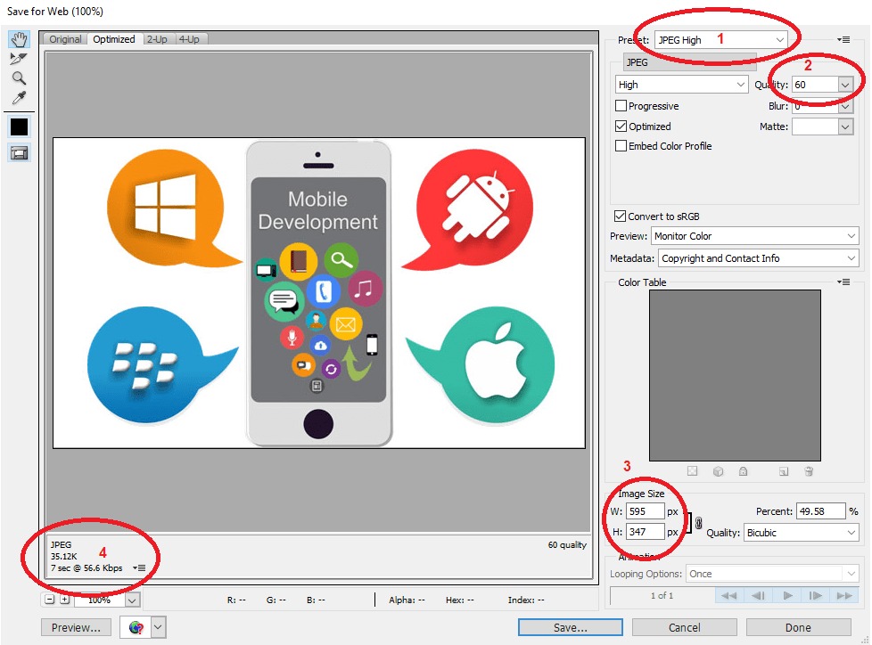Viewport: 872px width, 645px height.
Task: Enable the Progressive checkbox
Action: click(621, 105)
